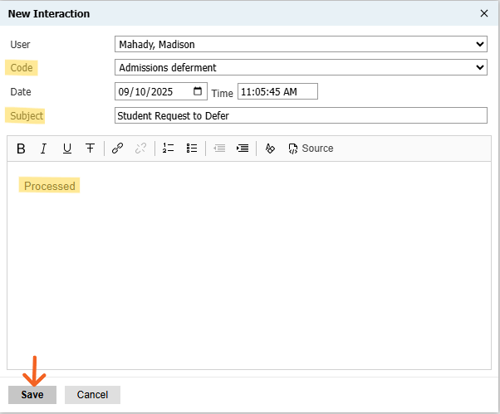The height and width of the screenshot is (414, 500).
Task: Open the date picker calendar icon
Action: pyautogui.click(x=198, y=91)
